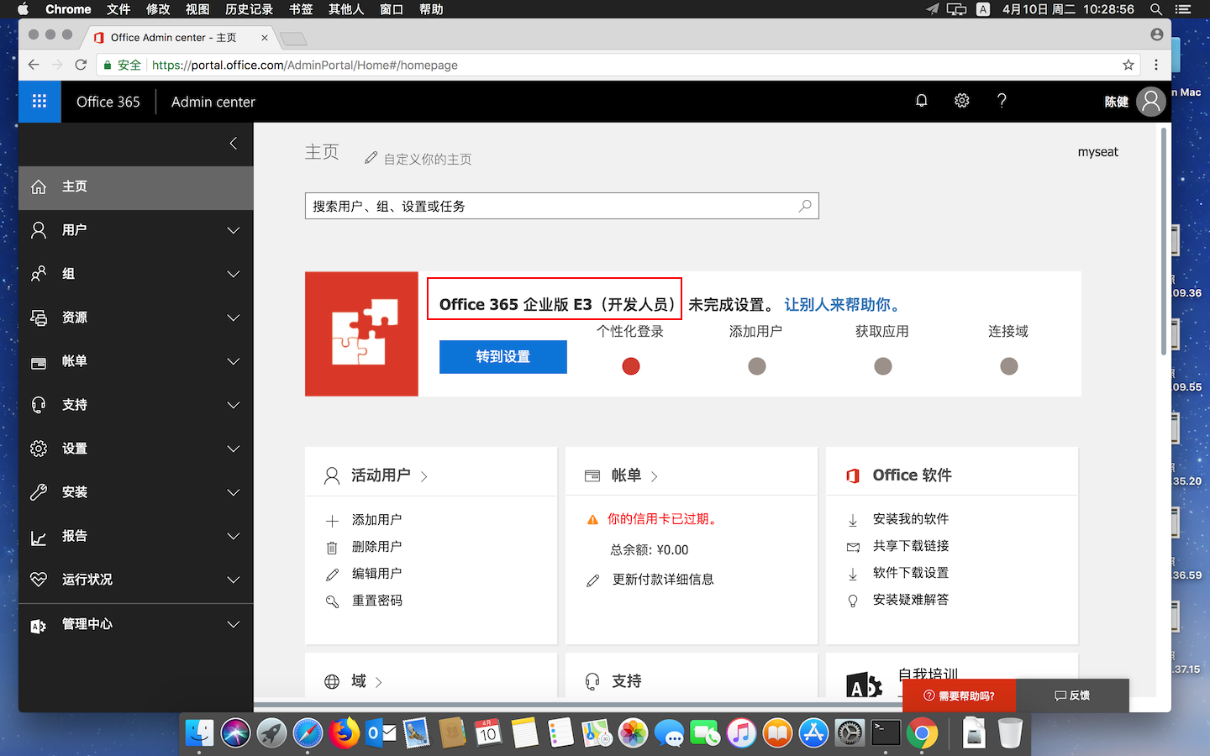Reload the page in Chrome
The width and height of the screenshot is (1210, 756).
coord(81,65)
